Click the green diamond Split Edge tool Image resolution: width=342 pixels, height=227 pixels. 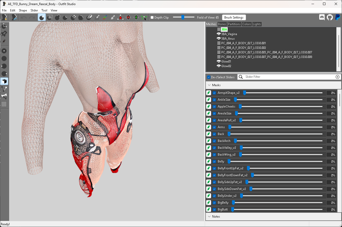tap(136, 17)
